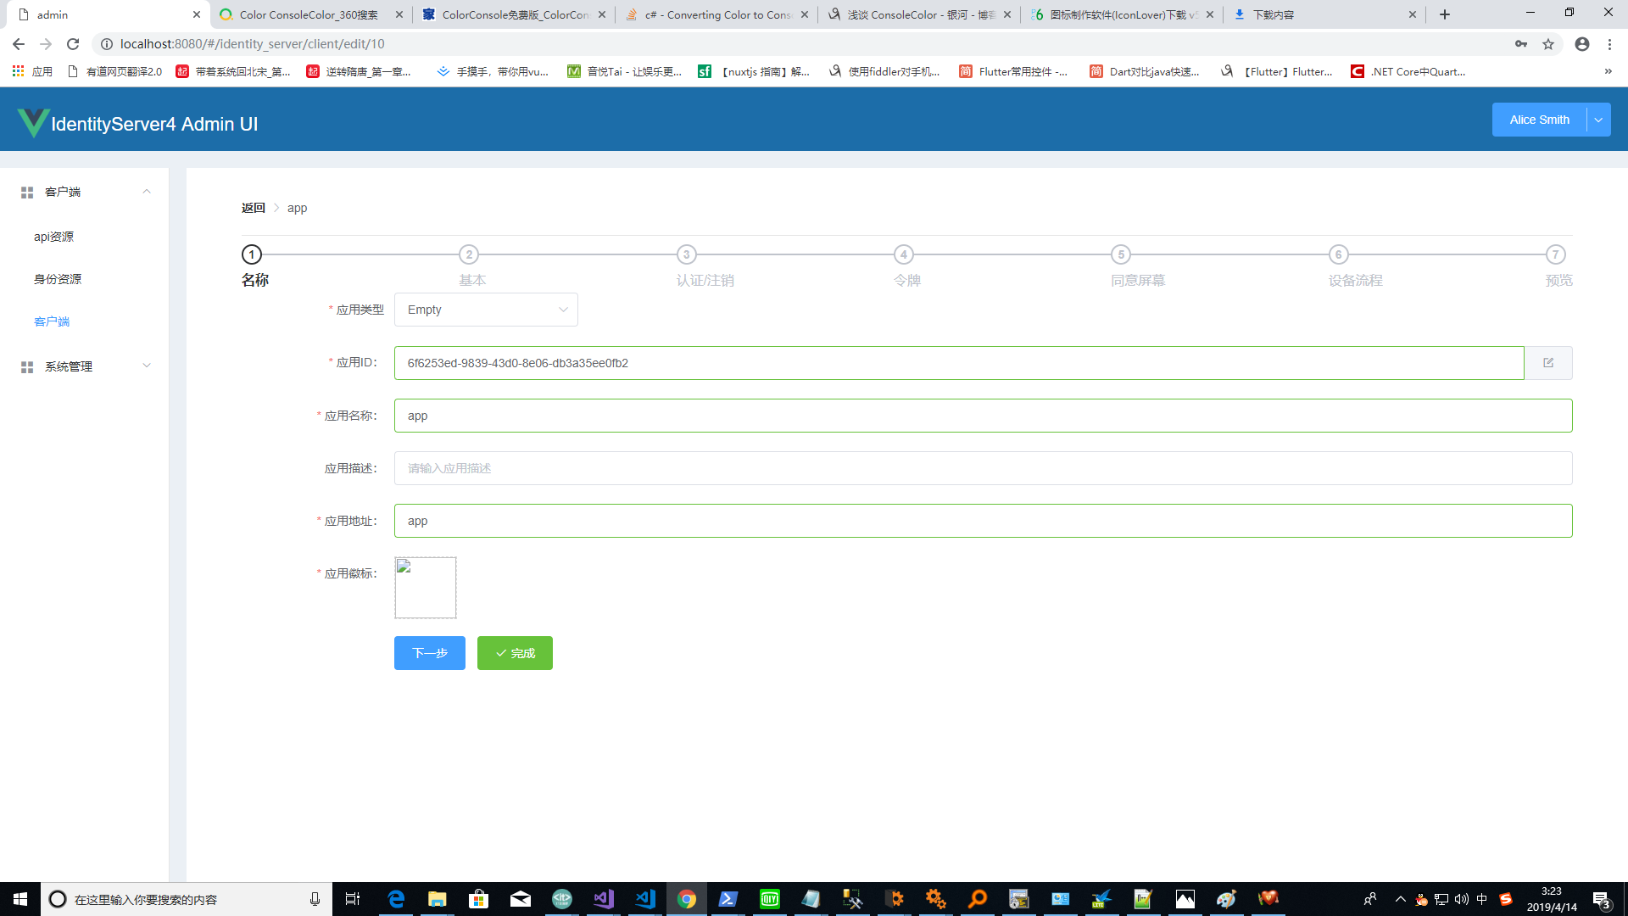Open the 应用类型 Empty dropdown

pos(486,310)
